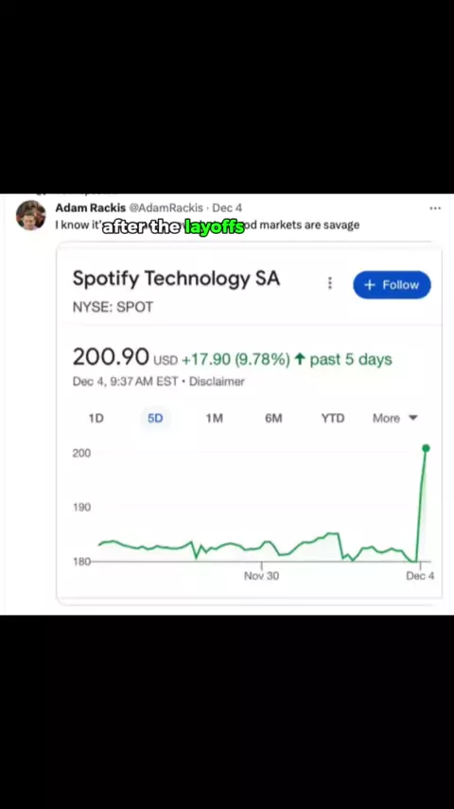Select the 1D time range tab

[96, 418]
